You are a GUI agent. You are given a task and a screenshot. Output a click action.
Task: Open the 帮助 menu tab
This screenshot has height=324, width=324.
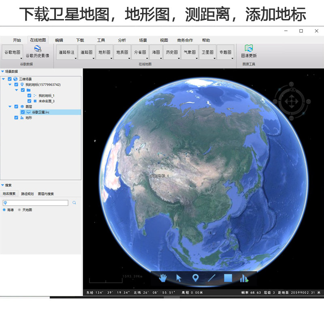click(206, 40)
